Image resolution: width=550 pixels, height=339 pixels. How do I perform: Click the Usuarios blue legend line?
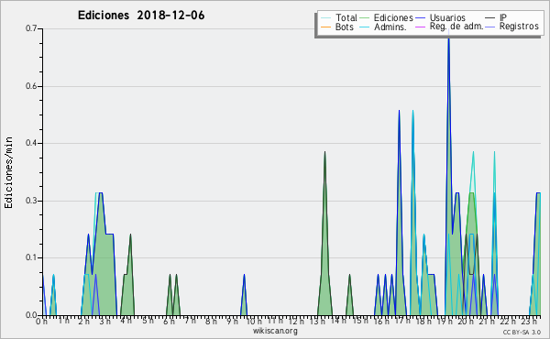coord(420,18)
